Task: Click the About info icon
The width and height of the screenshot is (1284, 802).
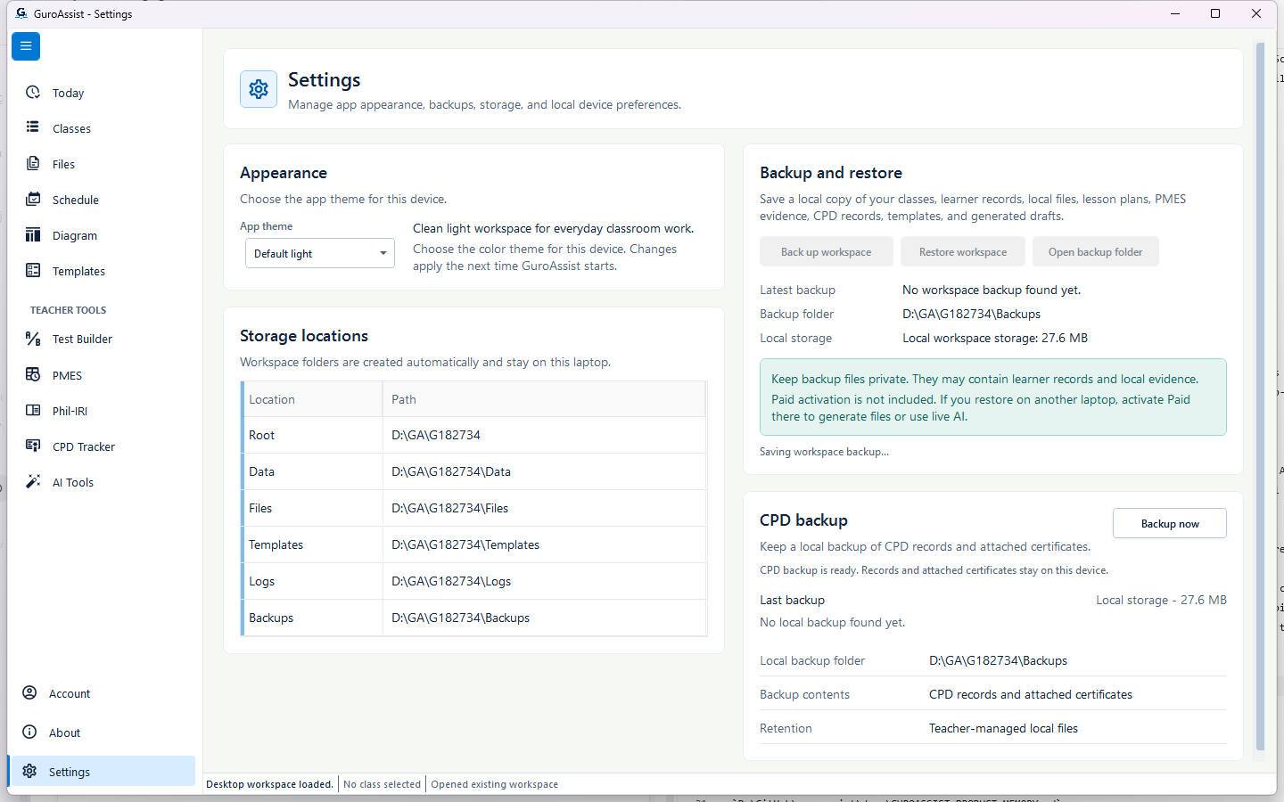Action: [x=29, y=732]
